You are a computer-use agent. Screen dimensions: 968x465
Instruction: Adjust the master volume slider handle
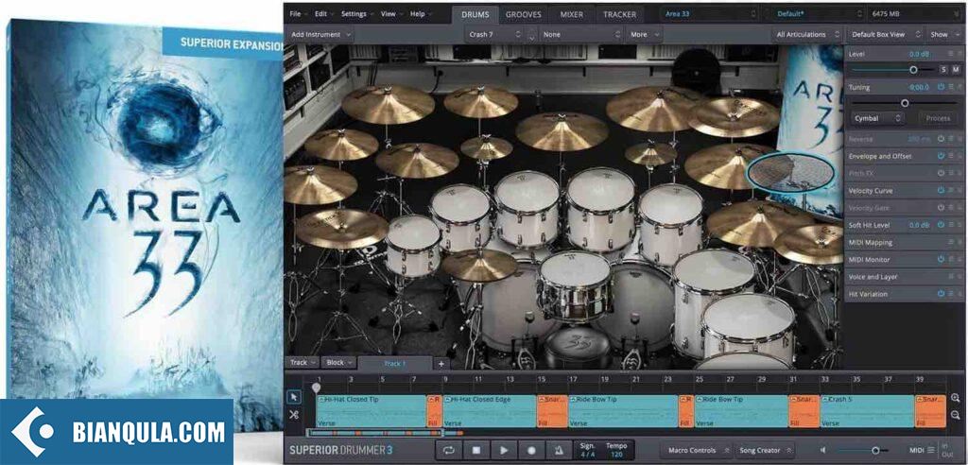[875, 451]
